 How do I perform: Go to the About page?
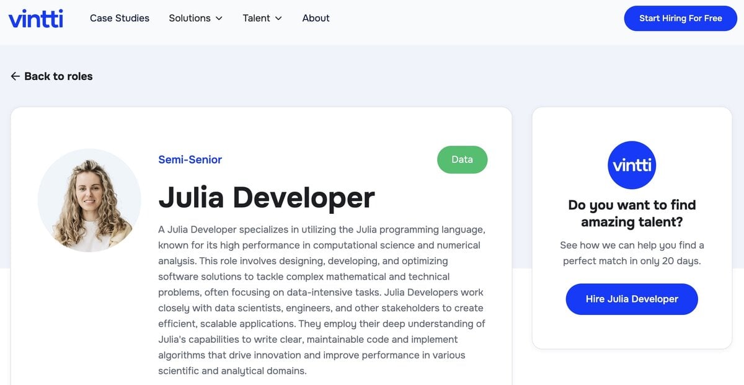316,18
